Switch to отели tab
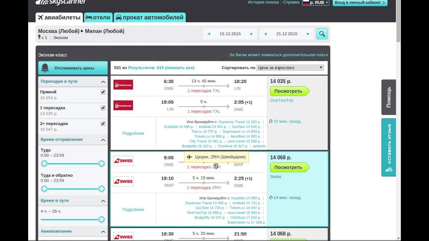Viewport: 429px width, 241px height. coord(98,17)
